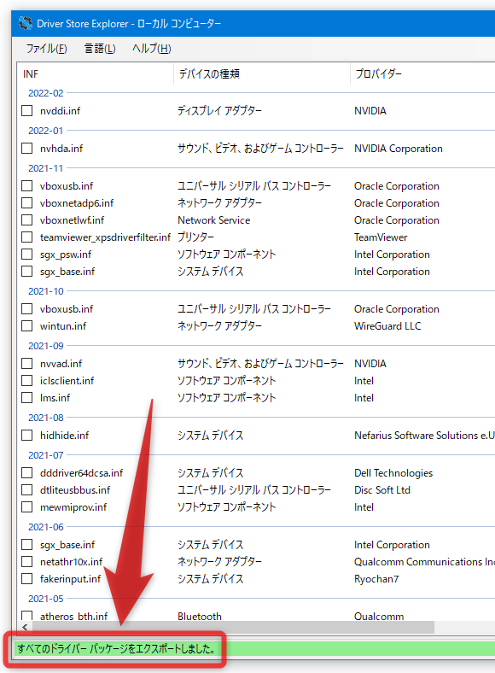Screen dimensions: 495x673
Task: Click the Driver Store Explorer title bar icon
Action: coord(26,23)
